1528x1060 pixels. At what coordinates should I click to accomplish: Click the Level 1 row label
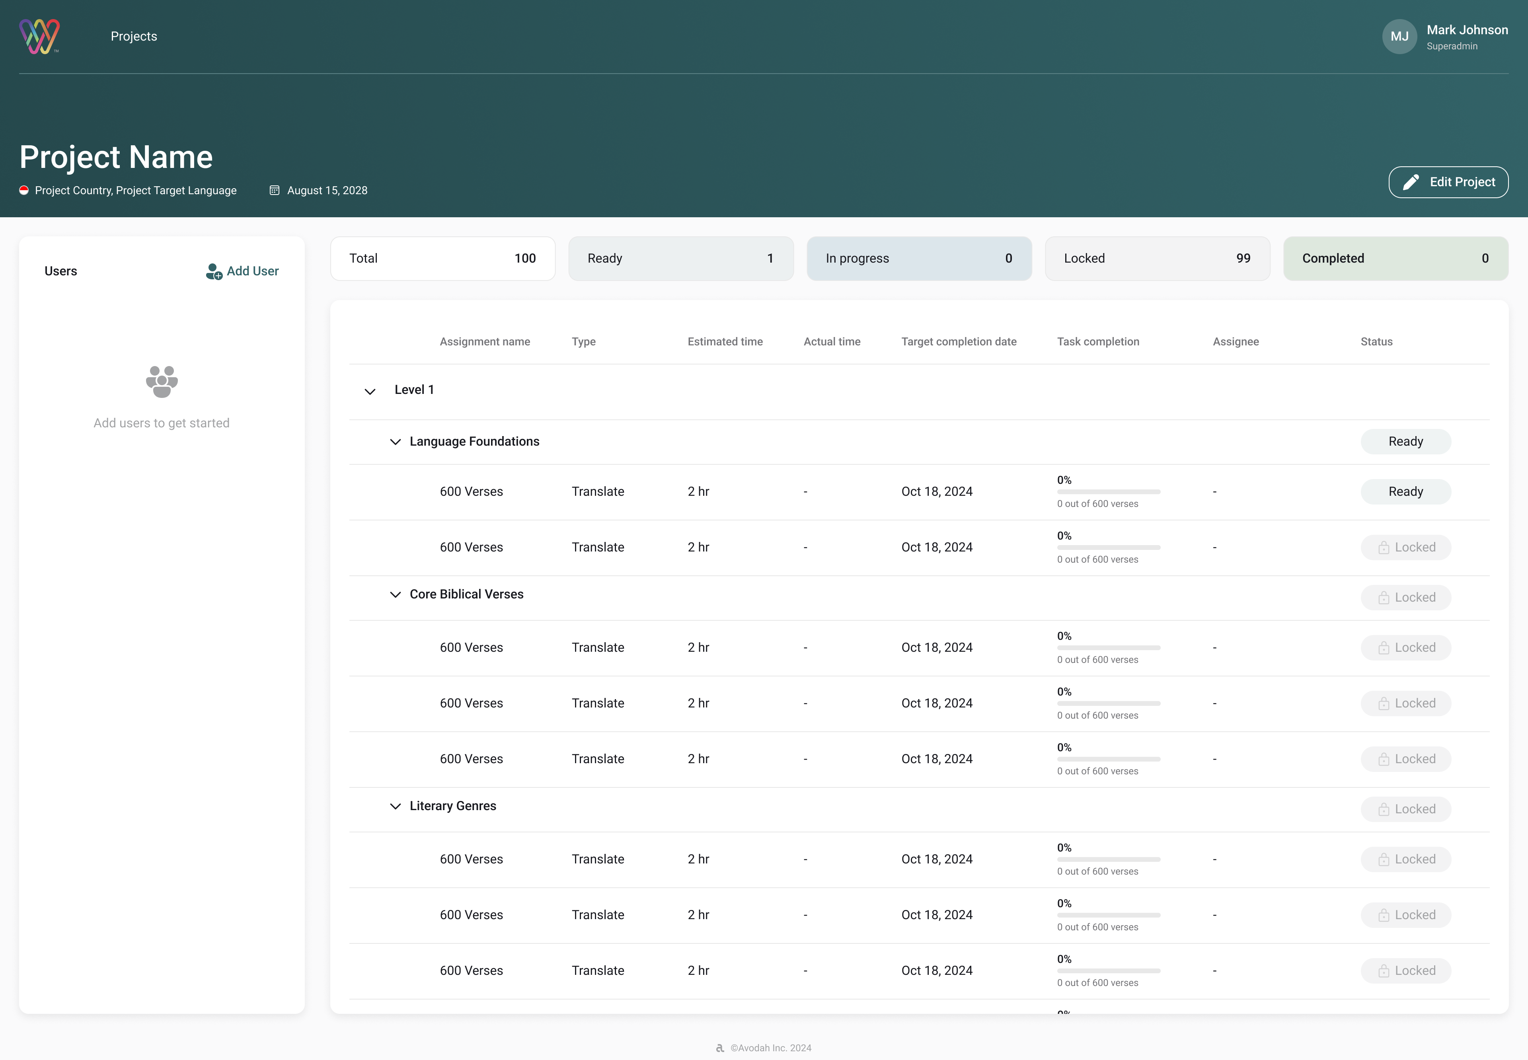click(x=414, y=390)
